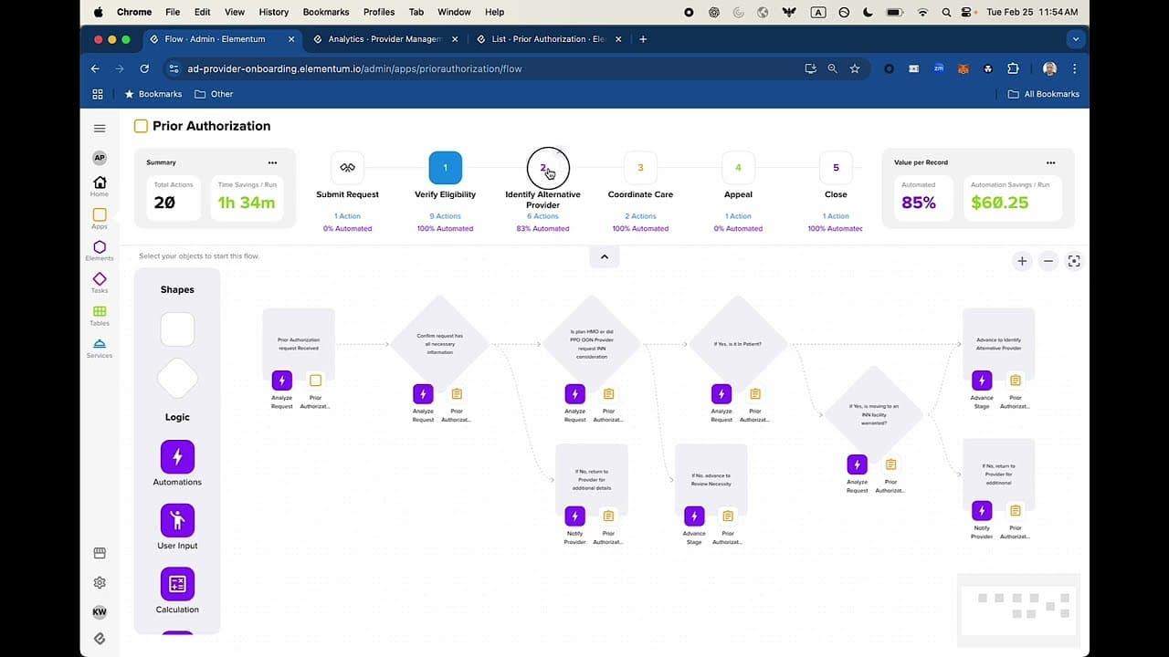Go to Tasks in left sidebar

100,279
